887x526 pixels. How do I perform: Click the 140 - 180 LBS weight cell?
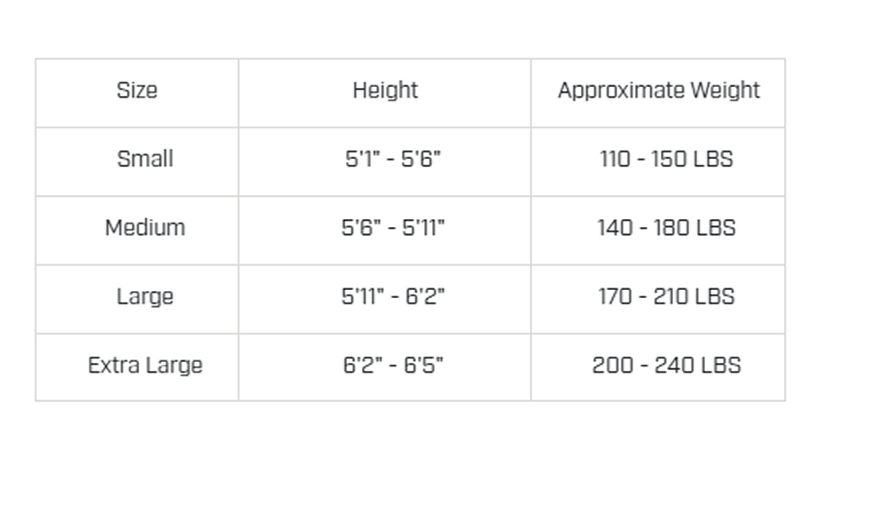(x=666, y=228)
